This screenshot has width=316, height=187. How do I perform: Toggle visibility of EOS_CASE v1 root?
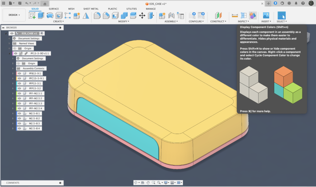[12, 33]
